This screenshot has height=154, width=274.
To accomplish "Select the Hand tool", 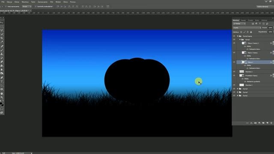I will (2, 94).
